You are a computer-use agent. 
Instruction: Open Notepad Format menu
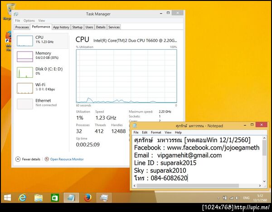click(156, 132)
